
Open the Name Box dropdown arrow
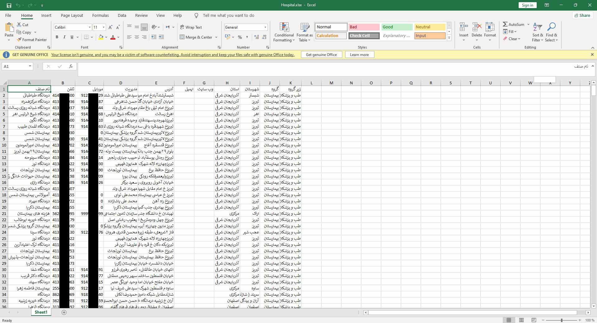tap(30, 66)
